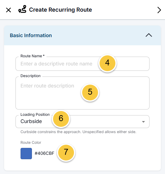Click the Create Recurring Route title
165x174 pixels.
(x=60, y=10)
